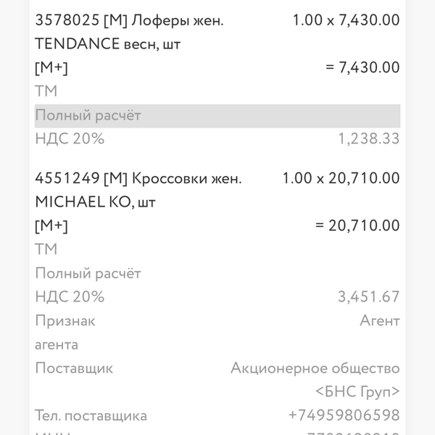Click the TENDANCE весн, шт text
435x435 pixels.
click(x=107, y=44)
